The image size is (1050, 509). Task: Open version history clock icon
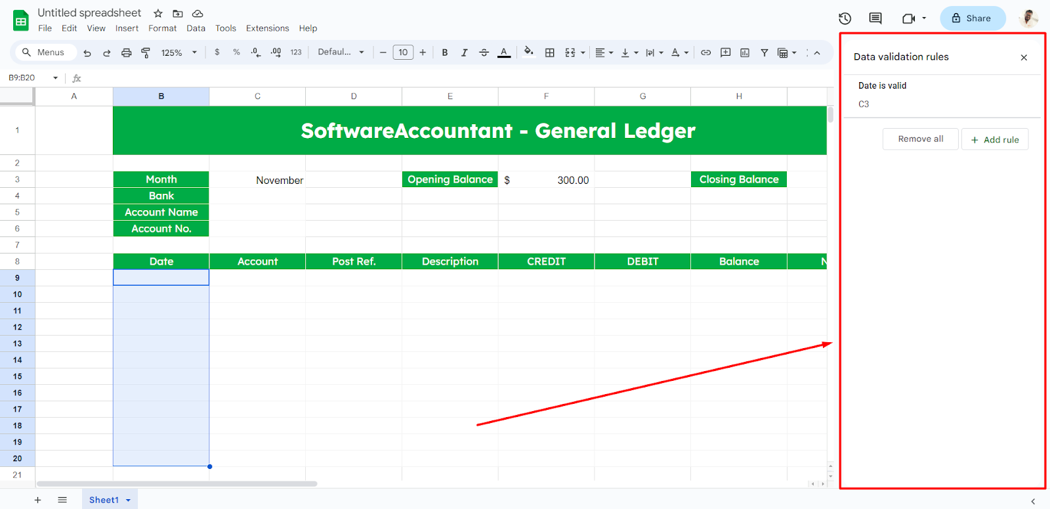coord(845,18)
